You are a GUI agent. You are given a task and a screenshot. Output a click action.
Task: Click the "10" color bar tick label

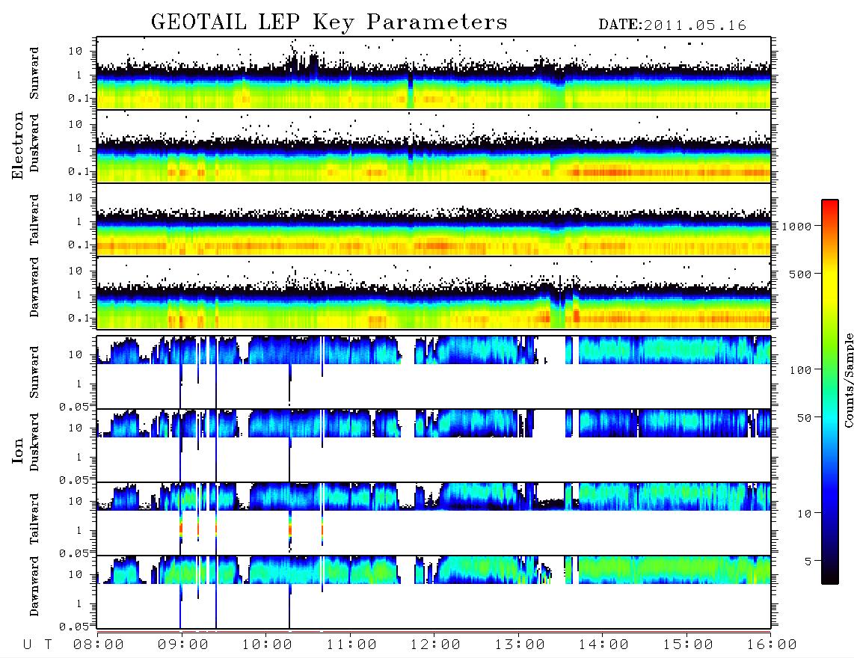(x=804, y=514)
